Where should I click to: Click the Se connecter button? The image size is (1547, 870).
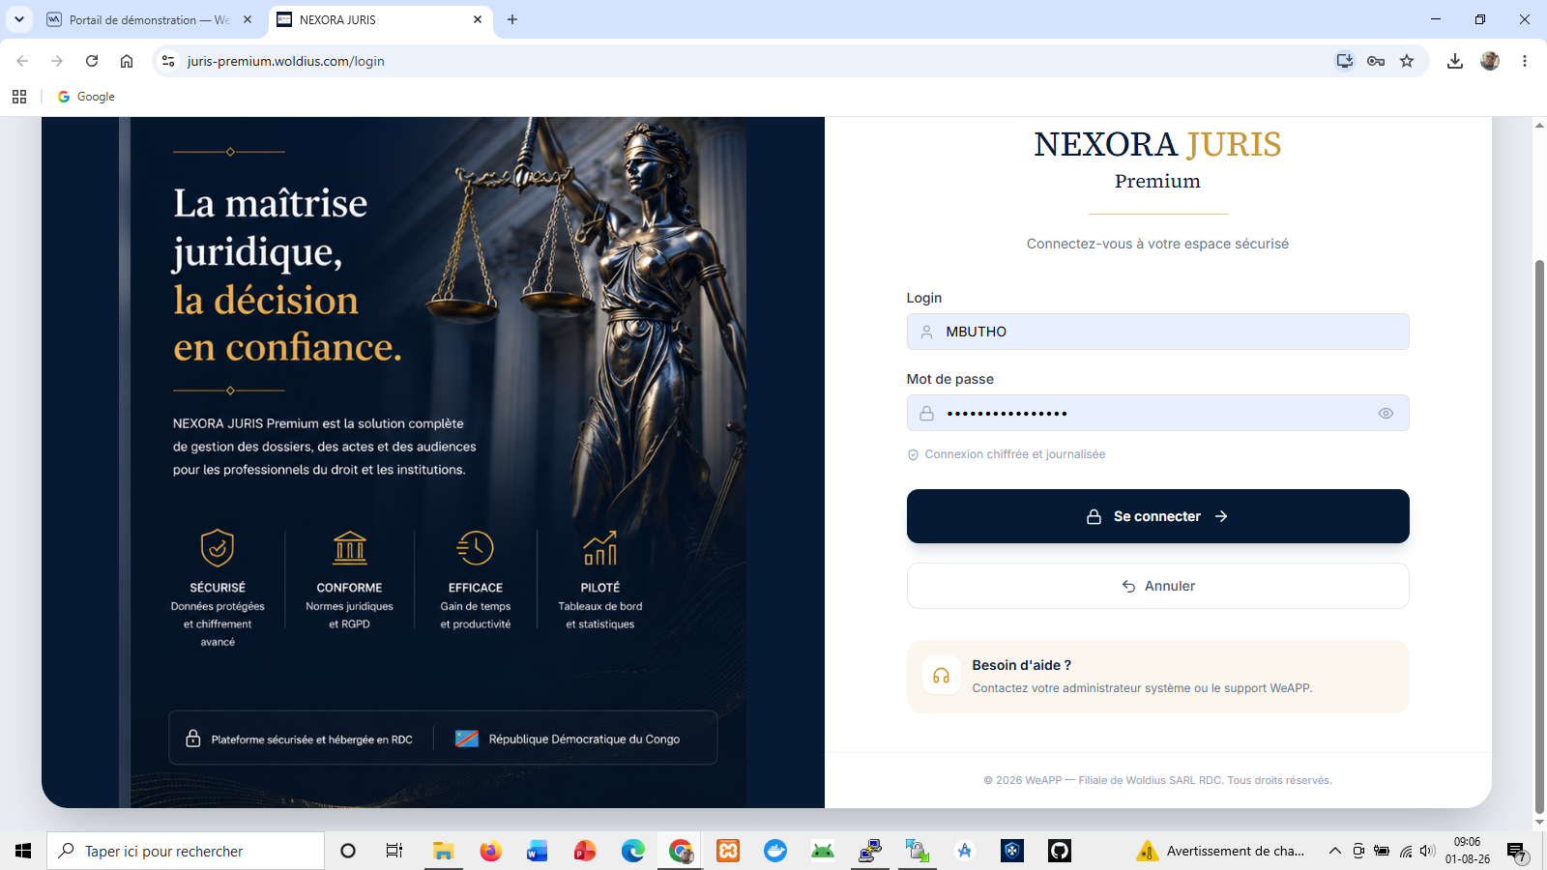point(1157,516)
